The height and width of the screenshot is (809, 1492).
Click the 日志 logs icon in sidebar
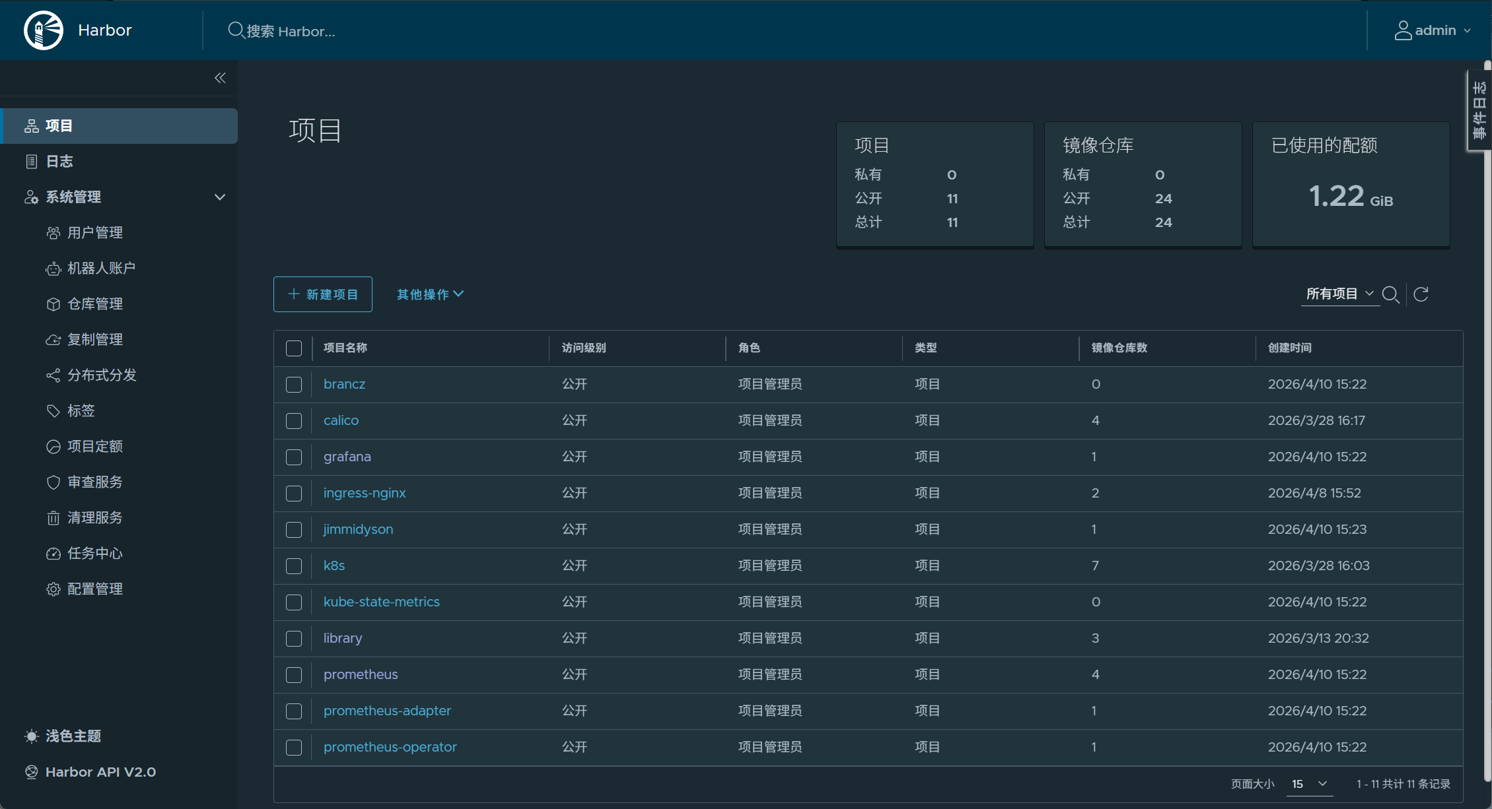31,162
